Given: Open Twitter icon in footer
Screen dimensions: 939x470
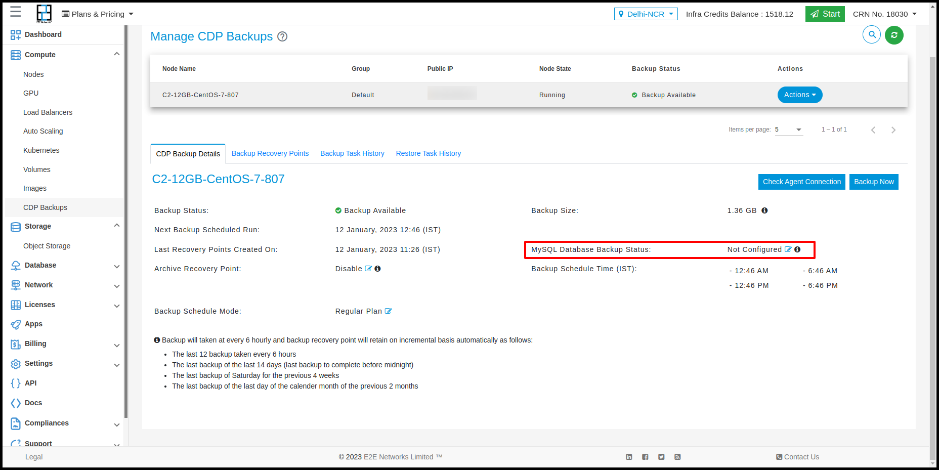Looking at the screenshot, I should coord(661,457).
